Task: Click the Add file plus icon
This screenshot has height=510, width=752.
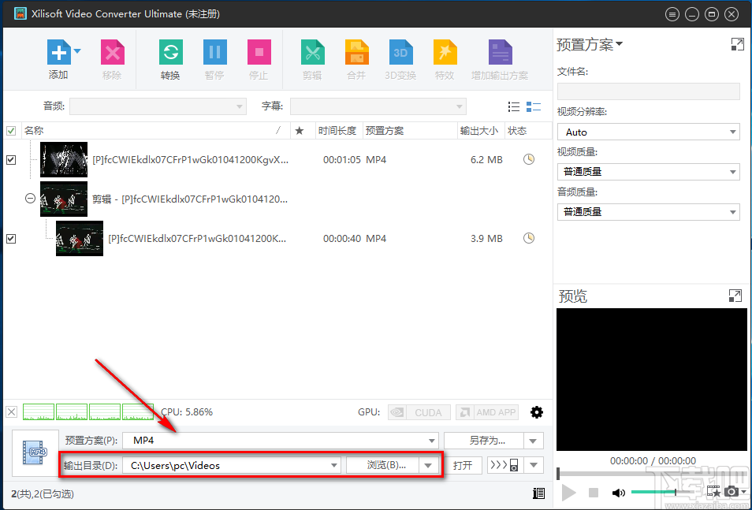Action: [58, 52]
